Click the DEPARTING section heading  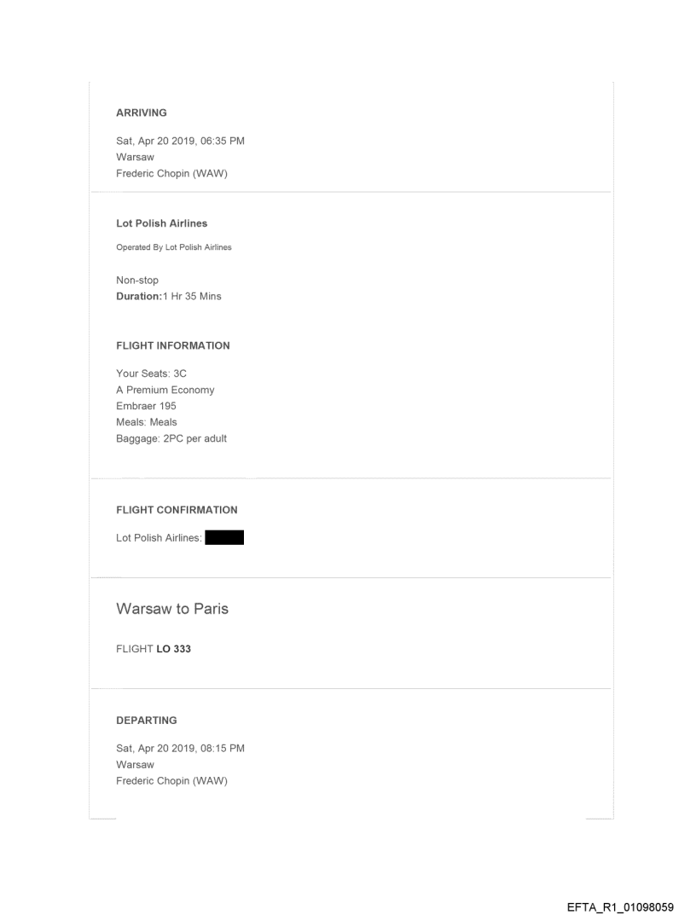click(147, 721)
